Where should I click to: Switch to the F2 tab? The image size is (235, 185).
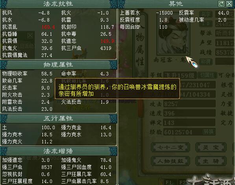[182, 182]
